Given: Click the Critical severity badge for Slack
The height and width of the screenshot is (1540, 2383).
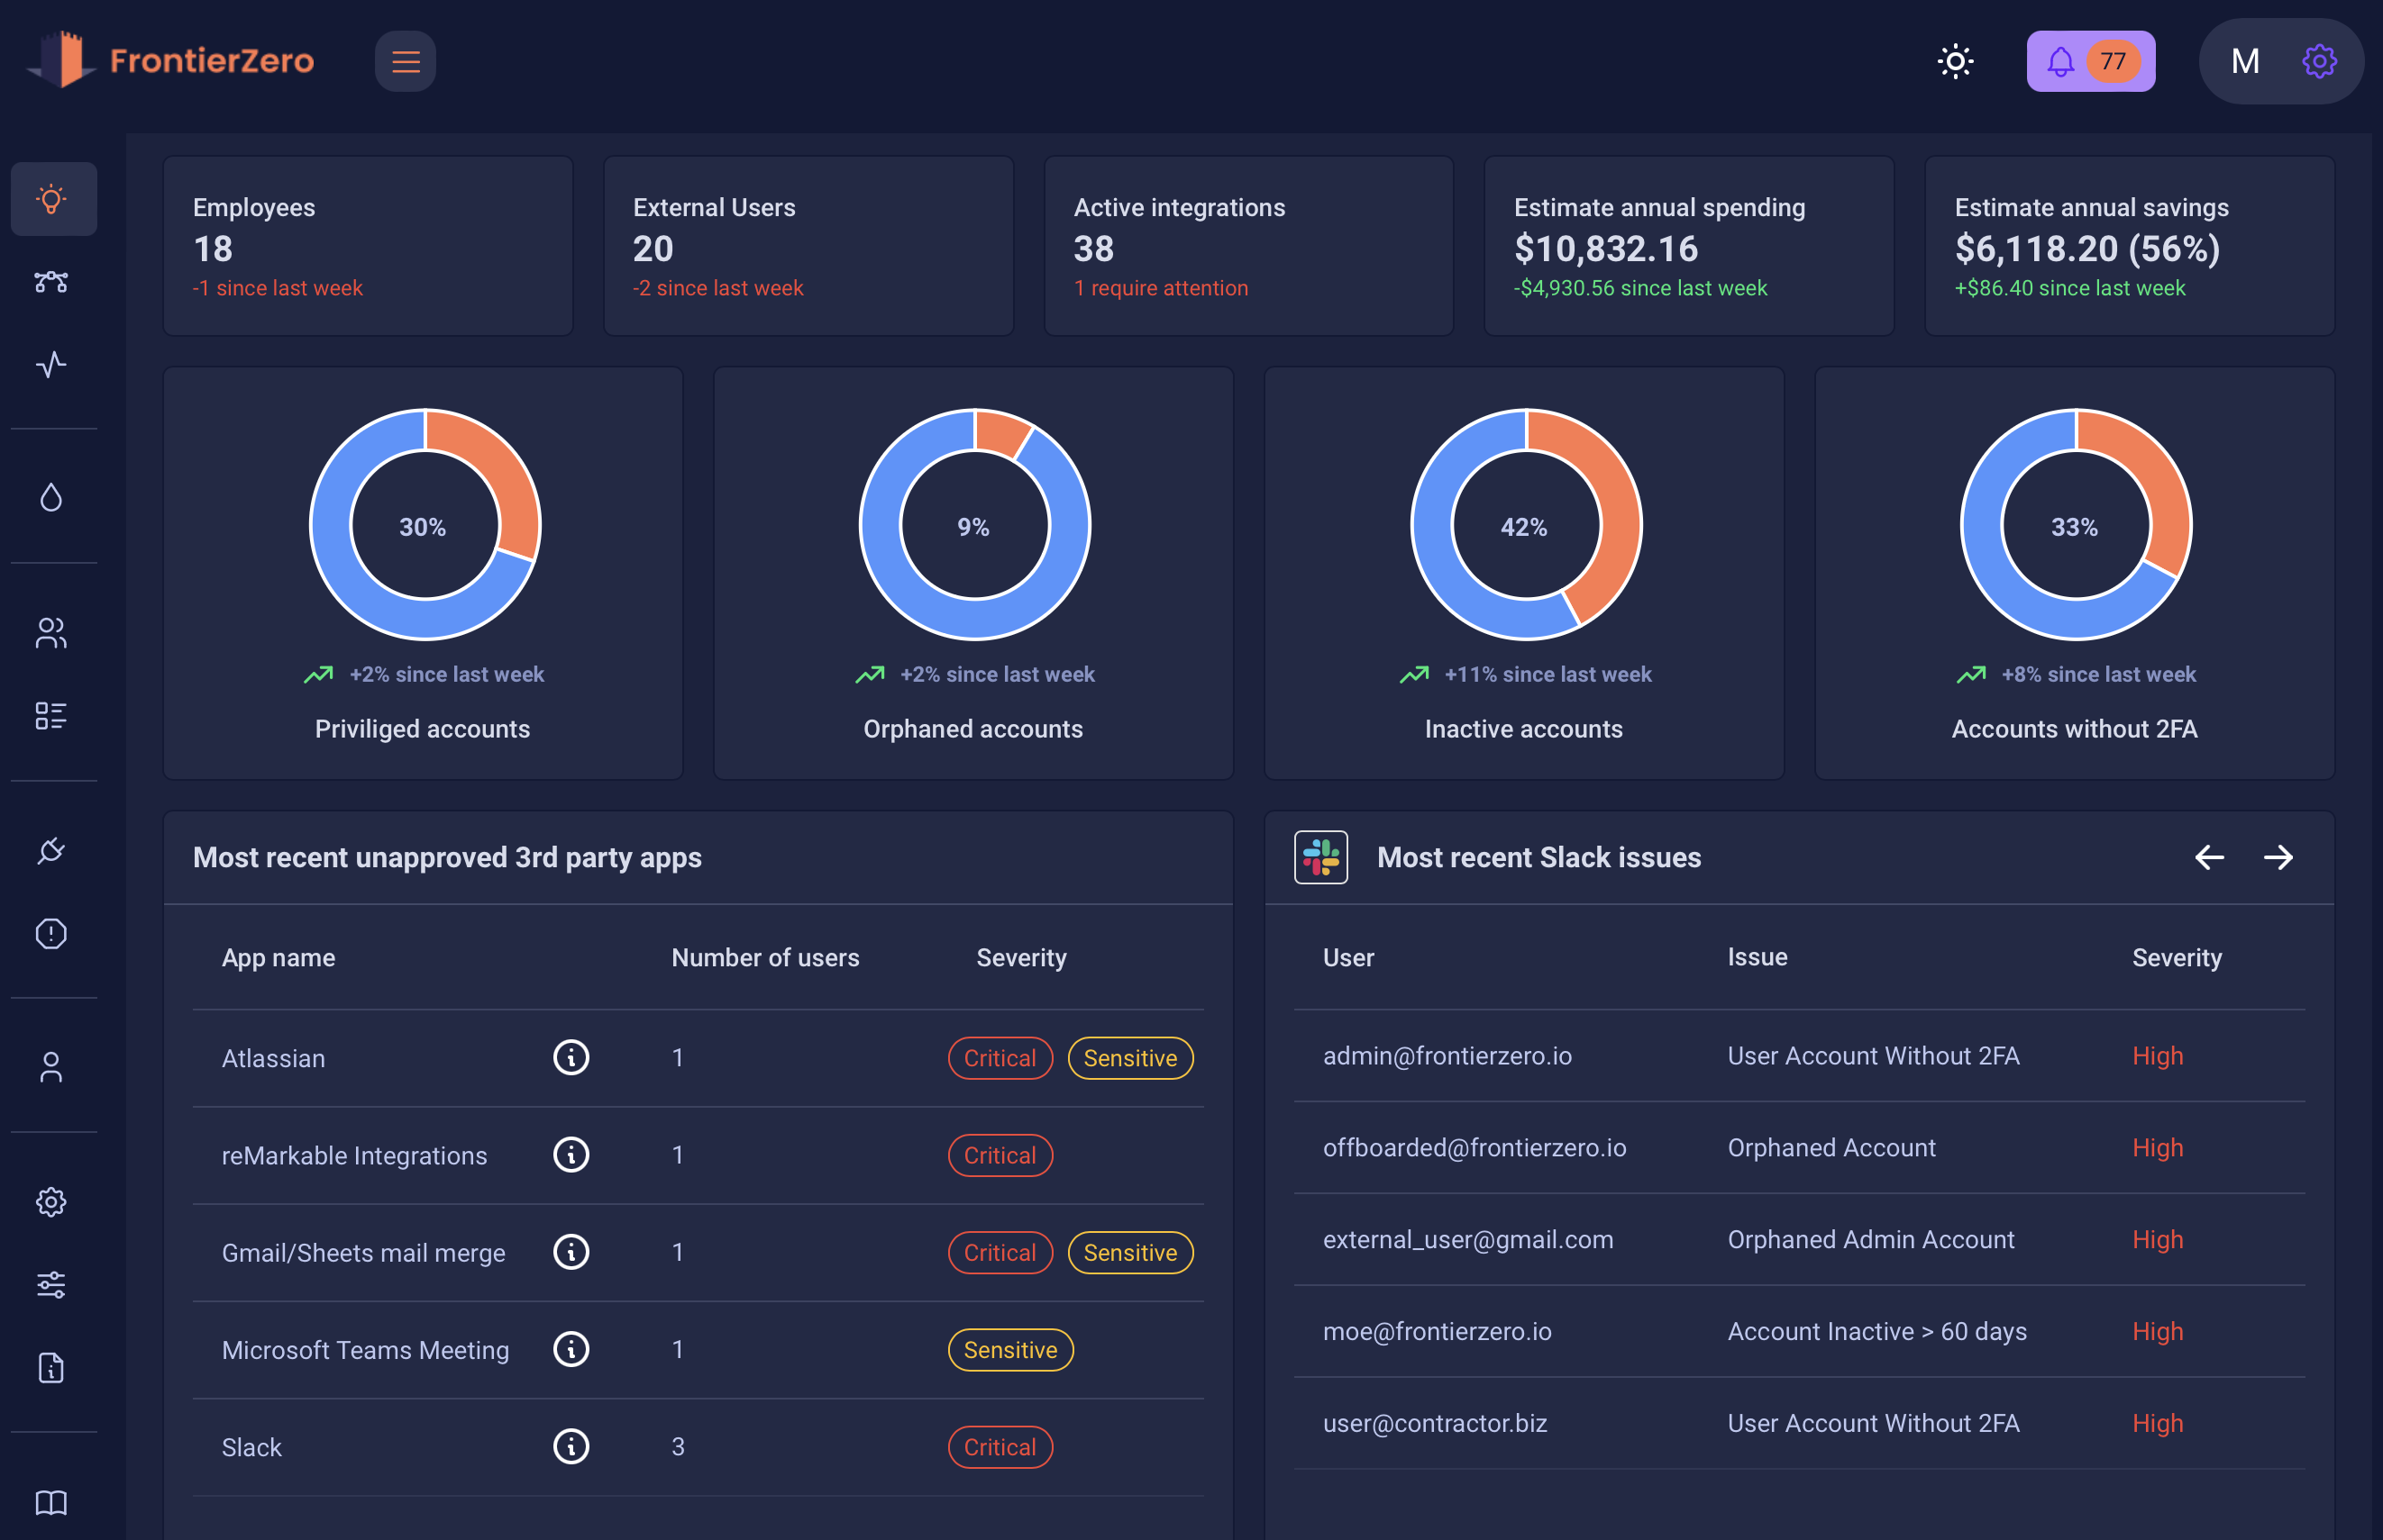Looking at the screenshot, I should (x=1000, y=1446).
